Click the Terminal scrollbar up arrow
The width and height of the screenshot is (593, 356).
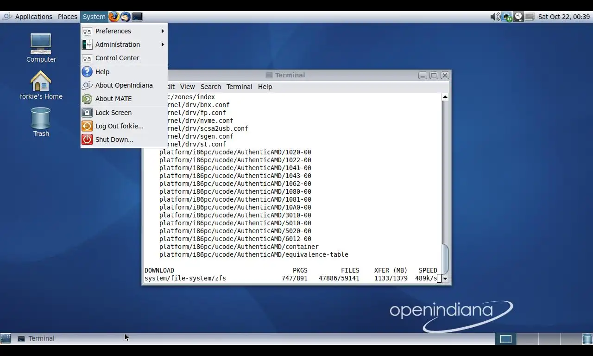[445, 97]
